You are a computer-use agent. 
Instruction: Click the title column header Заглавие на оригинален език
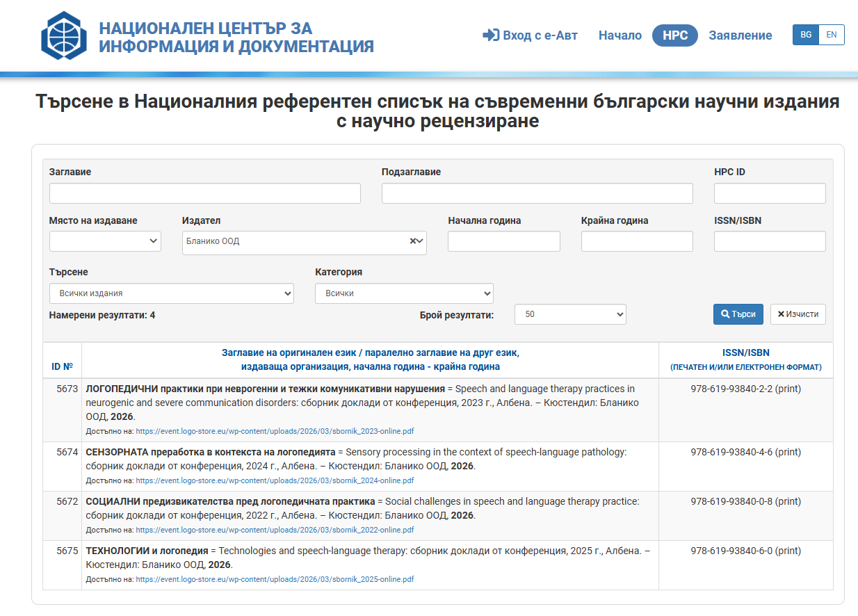371,359
